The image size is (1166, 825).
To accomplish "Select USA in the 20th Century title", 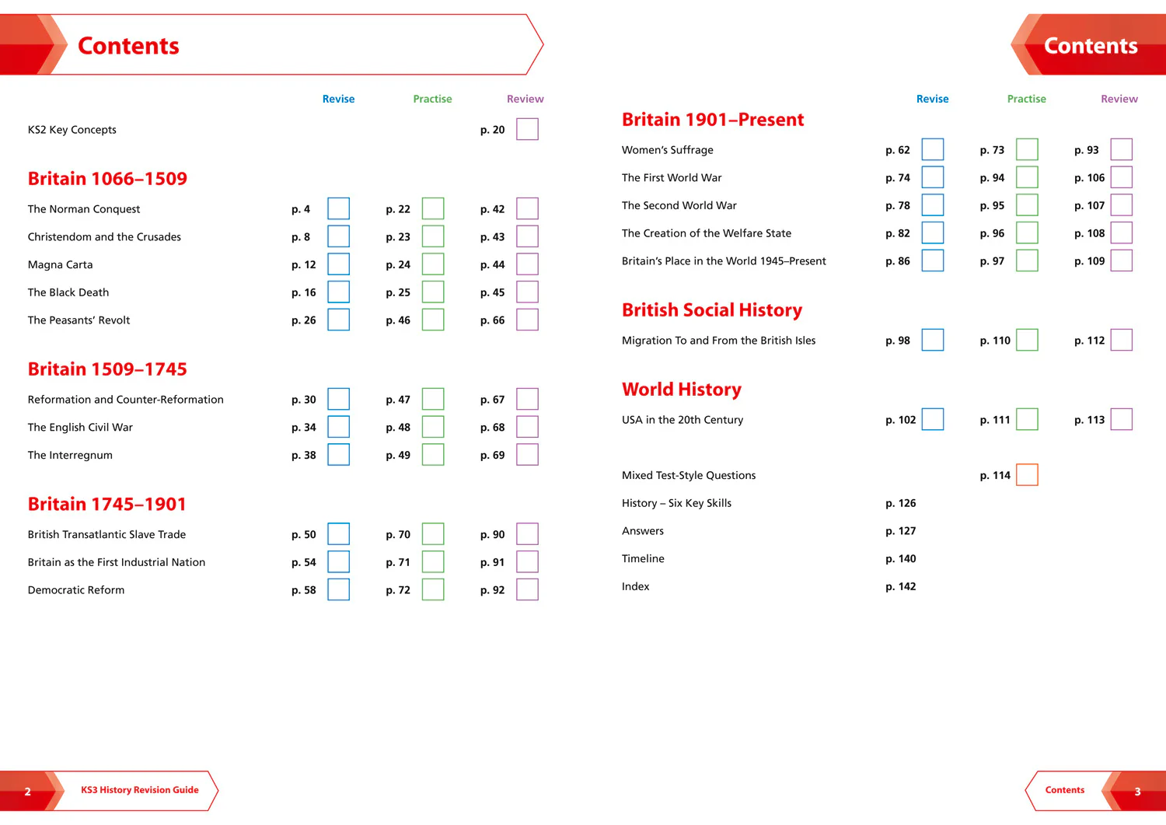I will pyautogui.click(x=682, y=420).
